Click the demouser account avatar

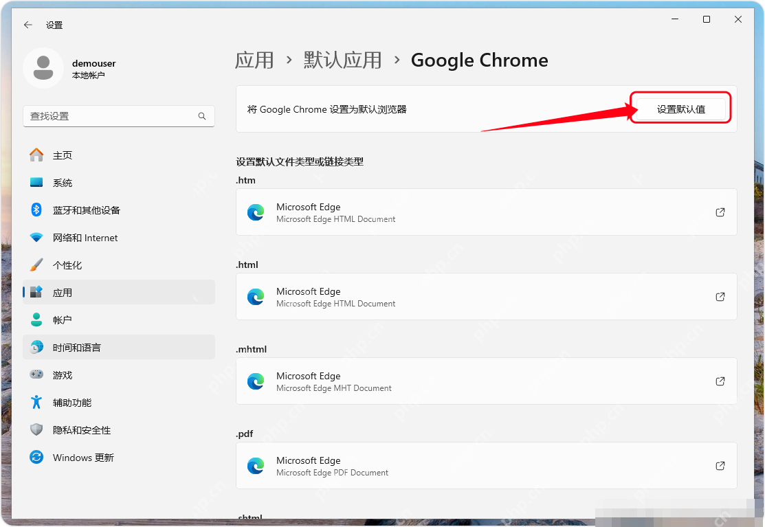(x=43, y=68)
